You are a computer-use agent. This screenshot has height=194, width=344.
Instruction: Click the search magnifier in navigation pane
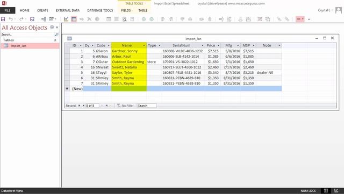point(56,34)
